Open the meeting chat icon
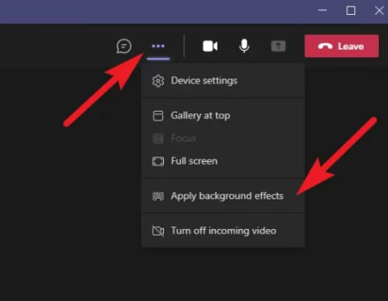 [x=124, y=46]
